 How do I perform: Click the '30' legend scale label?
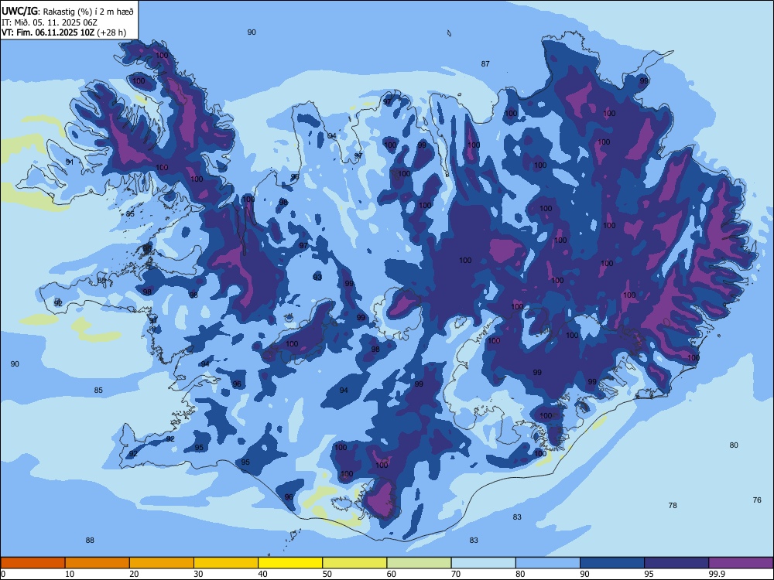(x=198, y=574)
